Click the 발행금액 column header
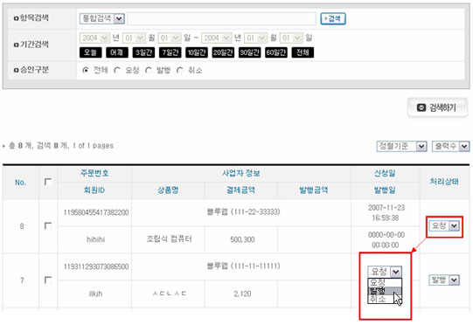Screen dimensions: 473x325 [x=313, y=190]
